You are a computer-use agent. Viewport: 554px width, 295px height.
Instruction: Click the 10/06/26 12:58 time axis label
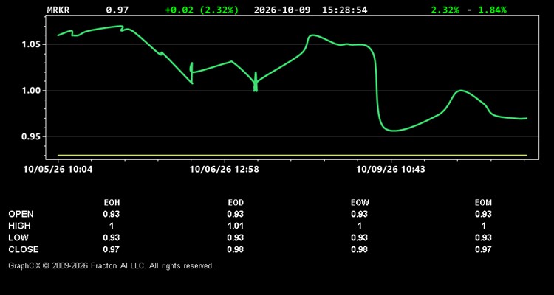pos(225,170)
